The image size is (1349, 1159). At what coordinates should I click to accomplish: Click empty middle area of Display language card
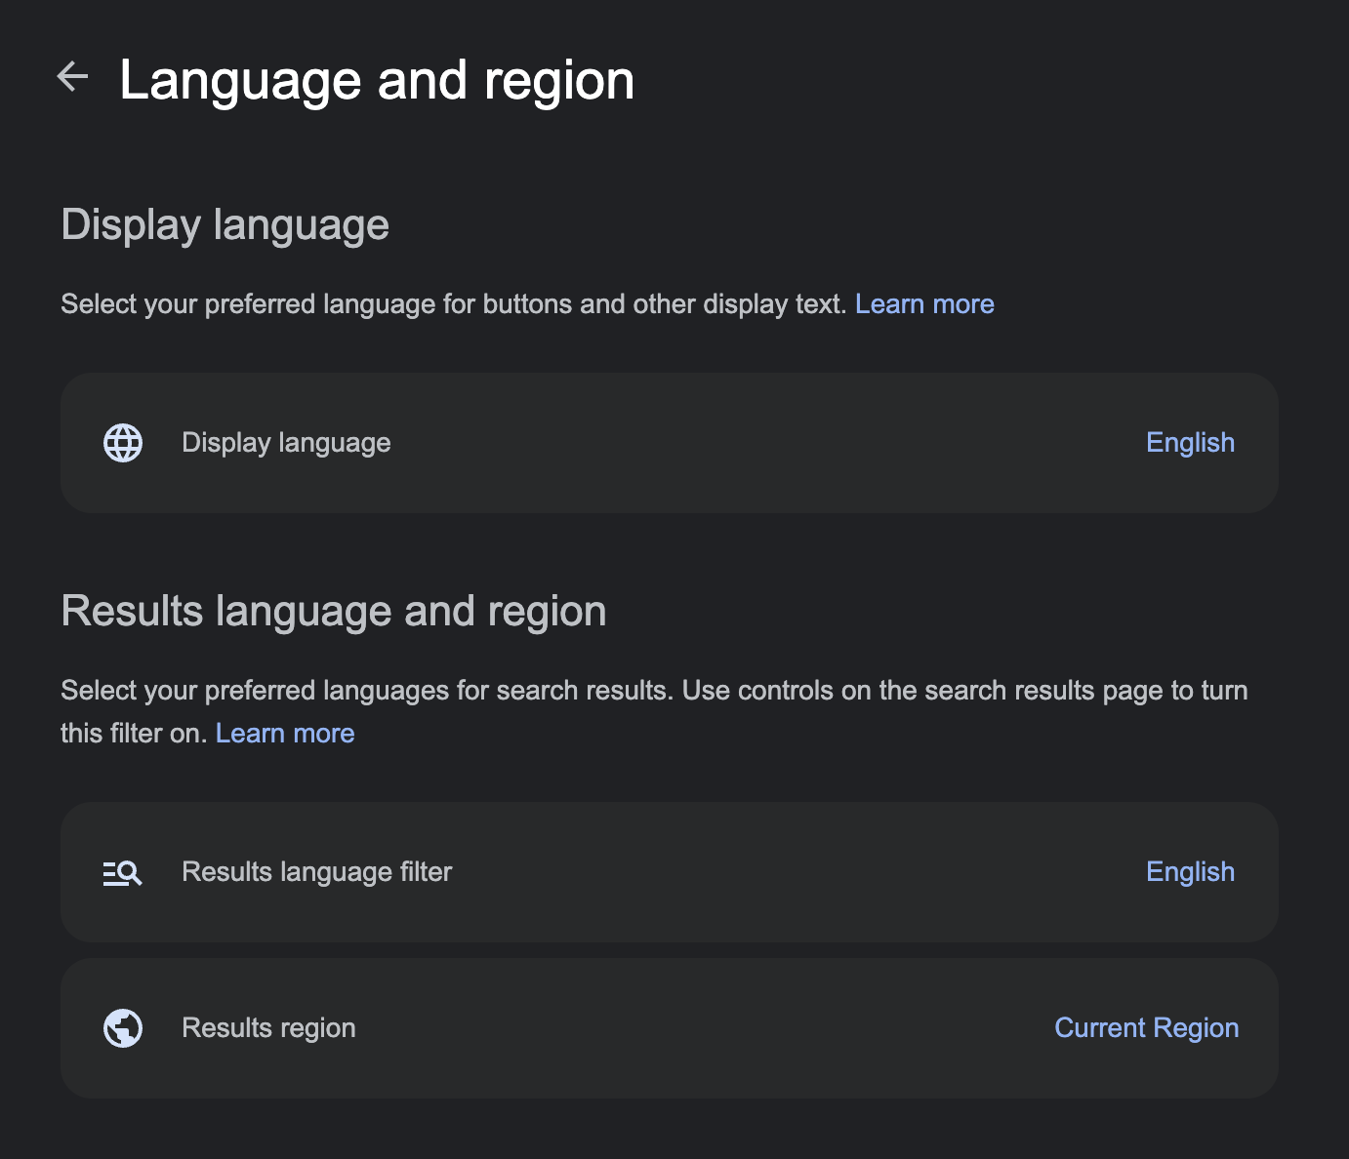pyautogui.click(x=761, y=443)
